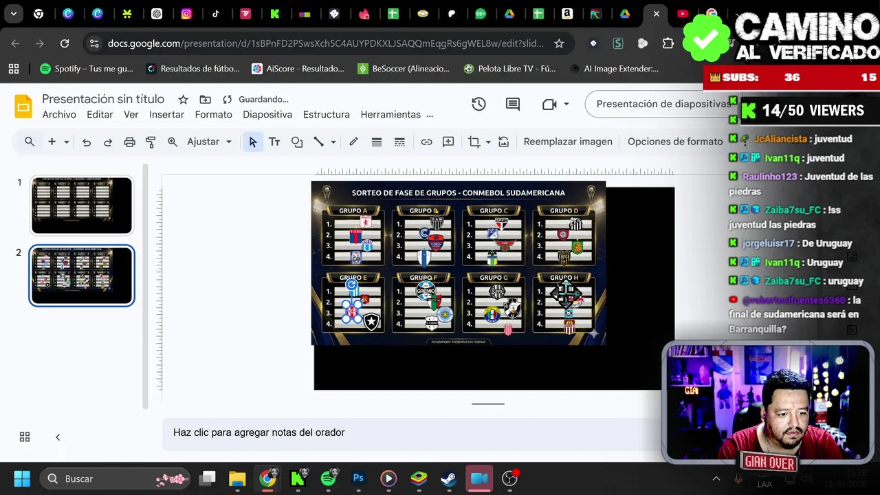Undo the last action

(x=87, y=142)
